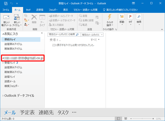The height and width of the screenshot is (121, 165).
Task: Select account folder 削除済みアイテム
Action: pyautogui.click(x=13, y=72)
